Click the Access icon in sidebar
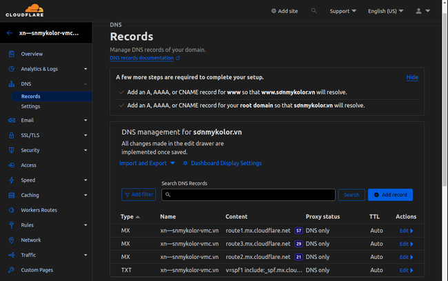This screenshot has width=448, height=281. click(x=12, y=165)
